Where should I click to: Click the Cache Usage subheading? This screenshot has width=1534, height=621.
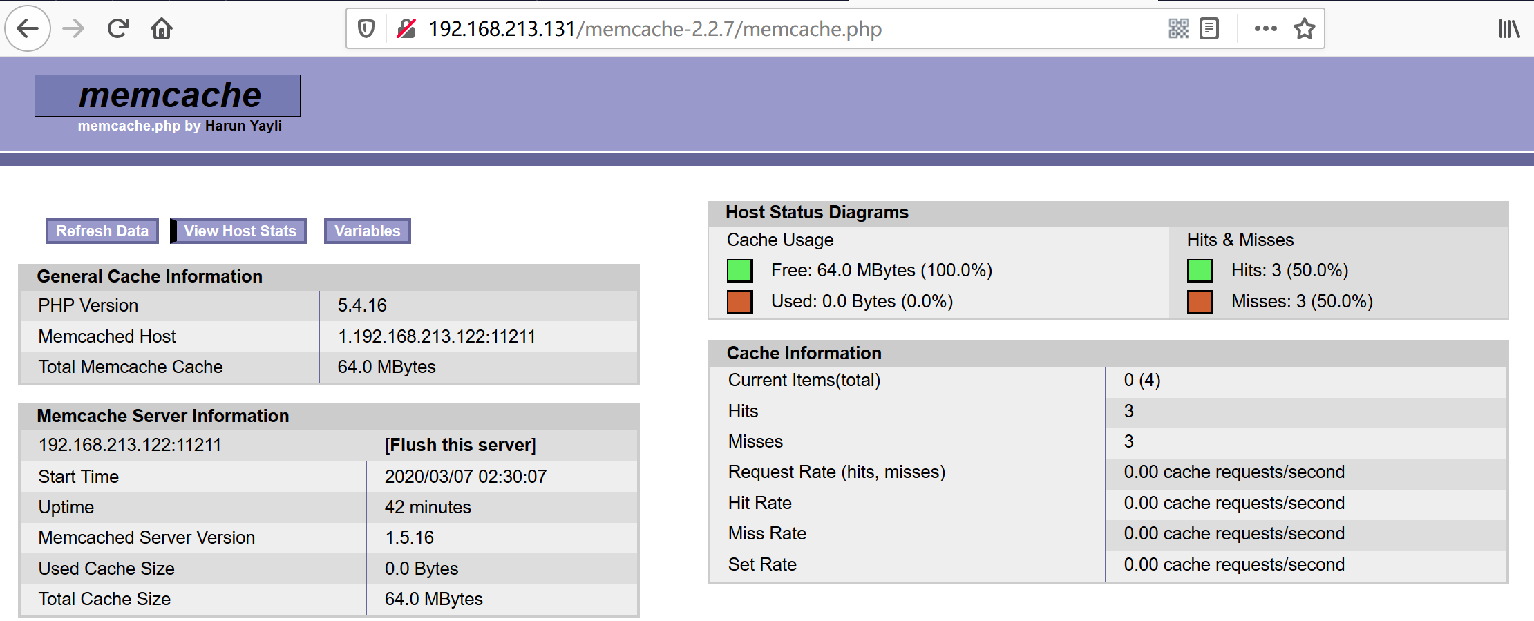780,240
